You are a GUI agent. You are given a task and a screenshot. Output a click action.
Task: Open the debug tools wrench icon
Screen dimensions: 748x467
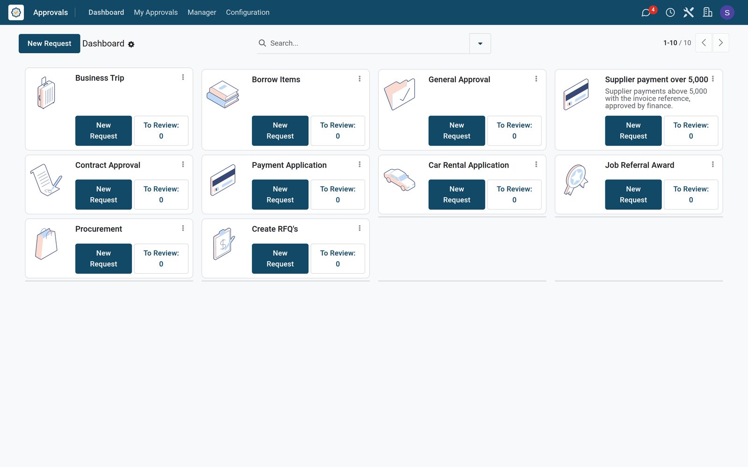tap(689, 13)
